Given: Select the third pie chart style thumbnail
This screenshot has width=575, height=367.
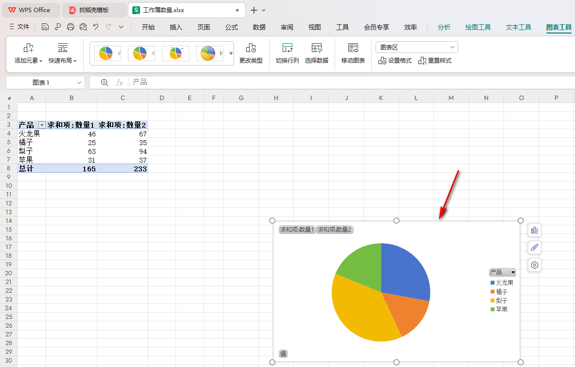Looking at the screenshot, I should 176,53.
